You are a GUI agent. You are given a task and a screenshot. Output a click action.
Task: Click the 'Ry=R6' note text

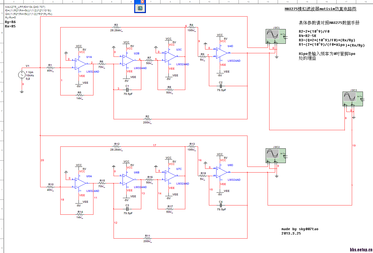pyautogui.click(x=10, y=22)
